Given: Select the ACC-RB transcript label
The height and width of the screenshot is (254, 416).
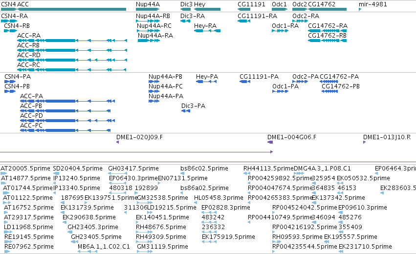Looking at the screenshot, I should point(28,45).
